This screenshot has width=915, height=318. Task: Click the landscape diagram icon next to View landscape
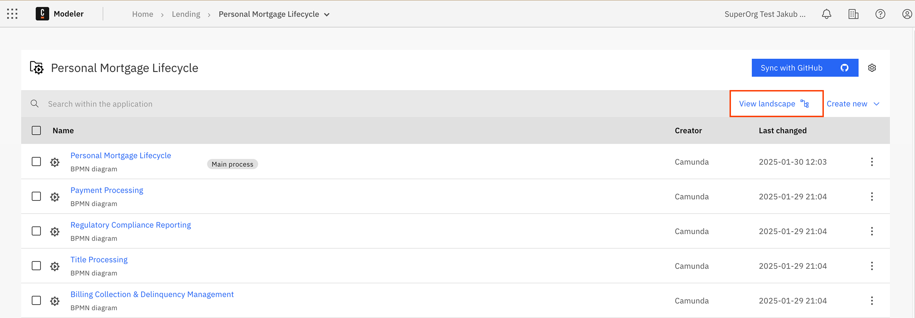coord(804,103)
